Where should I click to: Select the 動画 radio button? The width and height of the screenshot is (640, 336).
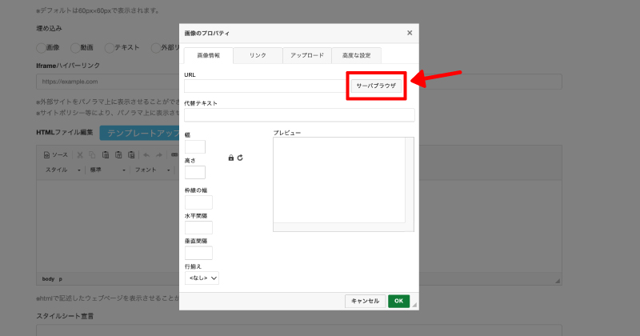(75, 48)
